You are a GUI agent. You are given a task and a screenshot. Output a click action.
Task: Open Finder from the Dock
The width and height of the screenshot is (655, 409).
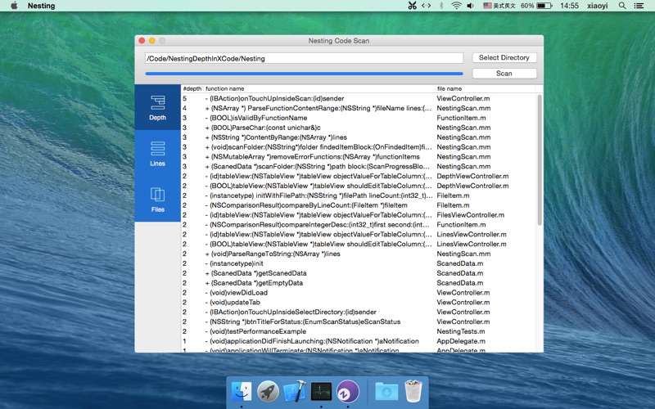click(242, 392)
